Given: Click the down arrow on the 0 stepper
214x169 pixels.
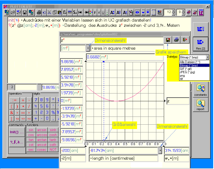Looking at the screenshot, I should pyautogui.click(x=184, y=14).
